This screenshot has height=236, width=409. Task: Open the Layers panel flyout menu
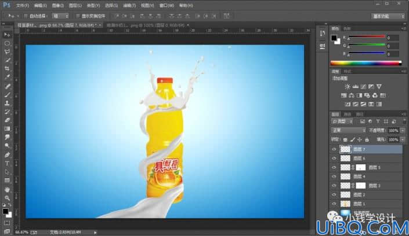pyautogui.click(x=404, y=114)
